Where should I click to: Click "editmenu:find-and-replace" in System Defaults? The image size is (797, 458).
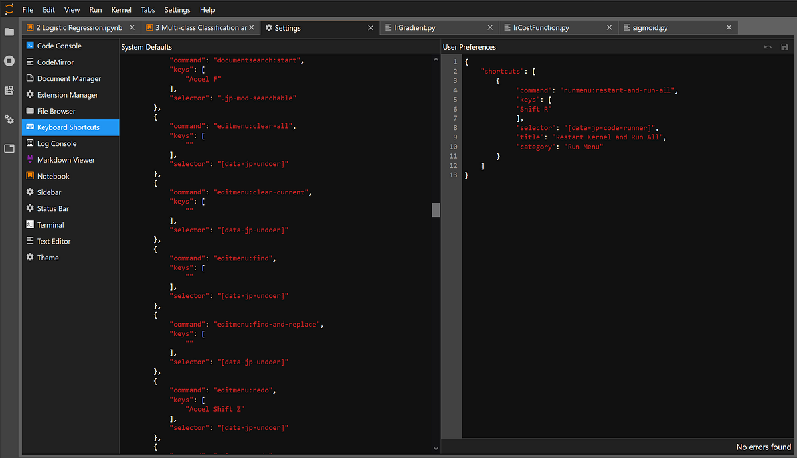click(267, 325)
